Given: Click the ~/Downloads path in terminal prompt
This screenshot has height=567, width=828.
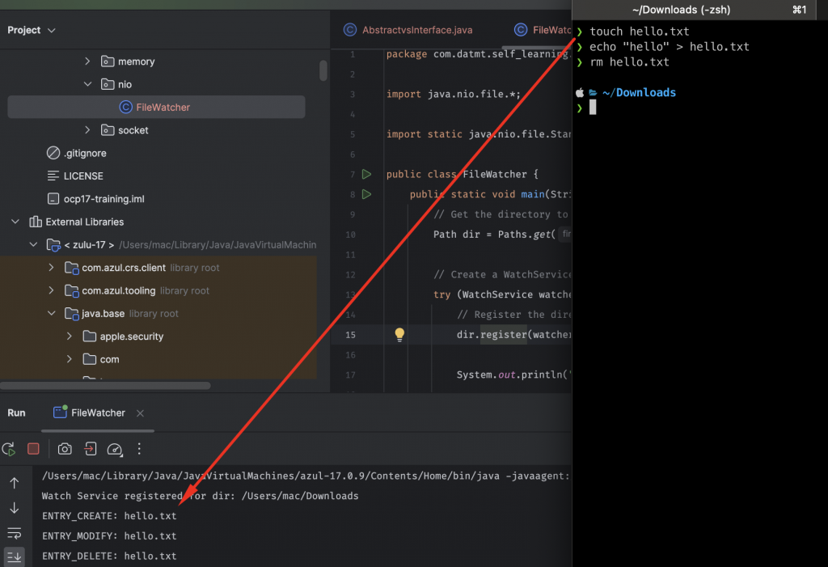Looking at the screenshot, I should [639, 92].
